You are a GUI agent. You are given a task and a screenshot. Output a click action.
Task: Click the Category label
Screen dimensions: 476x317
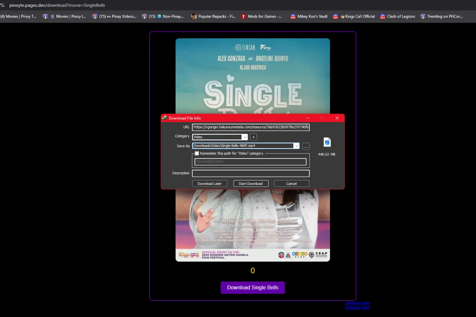pyautogui.click(x=182, y=136)
